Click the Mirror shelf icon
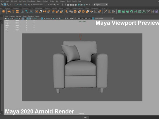The width and height of the screenshot is (159, 119). (x=45, y=12)
